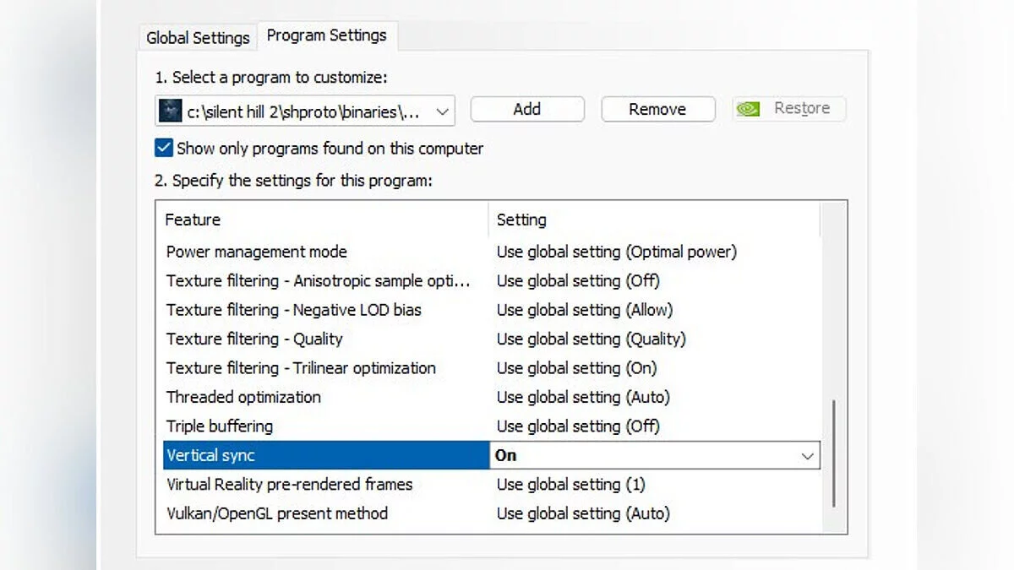Viewport: 1014px width, 570px height.
Task: Click the Vulkan/OpenGL present method row
Action: [x=277, y=513]
